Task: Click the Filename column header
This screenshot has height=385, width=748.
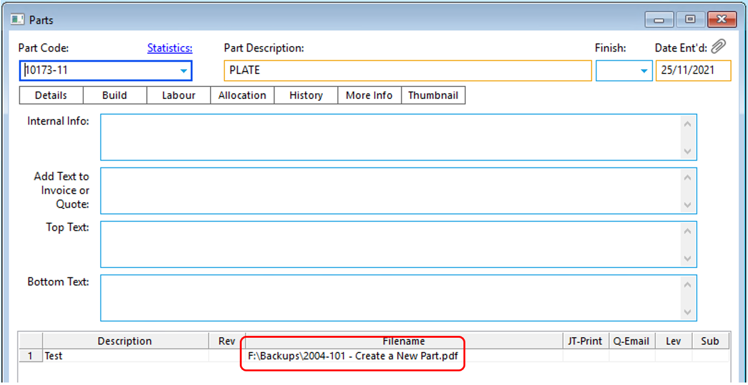Action: pyautogui.click(x=404, y=341)
